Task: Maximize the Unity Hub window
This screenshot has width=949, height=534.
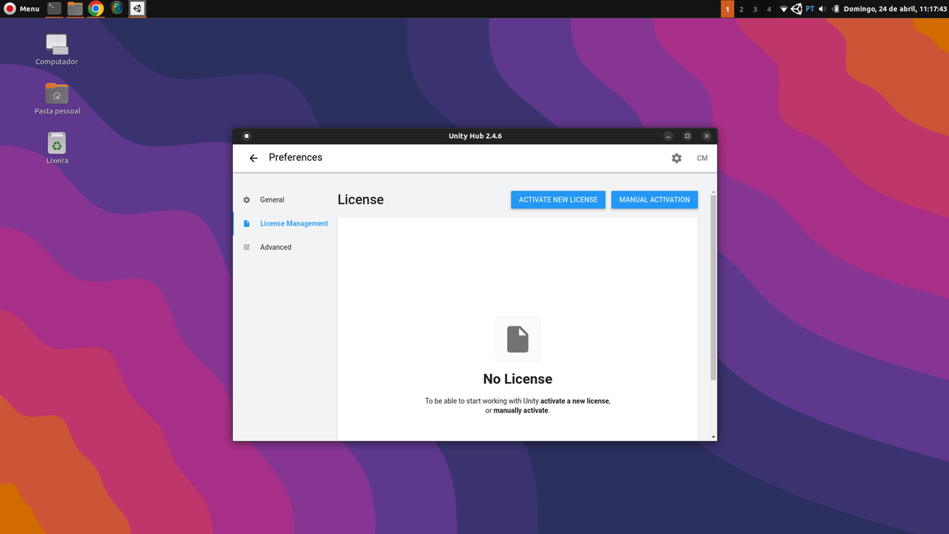Action: point(687,136)
